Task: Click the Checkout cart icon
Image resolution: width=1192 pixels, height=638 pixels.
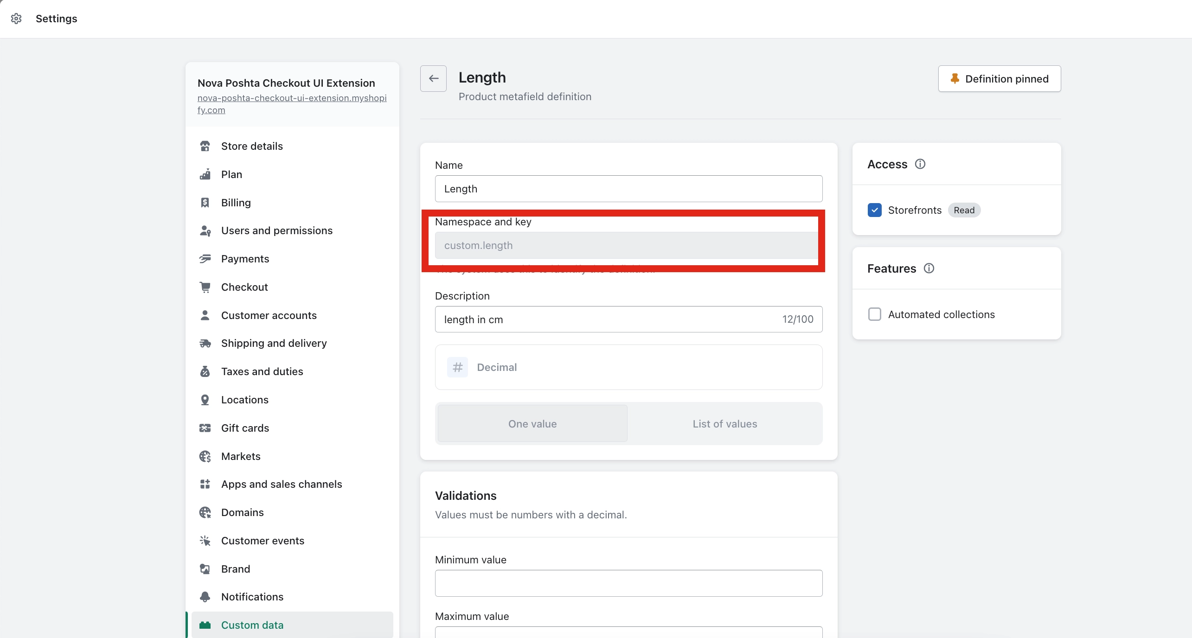Action: [205, 287]
